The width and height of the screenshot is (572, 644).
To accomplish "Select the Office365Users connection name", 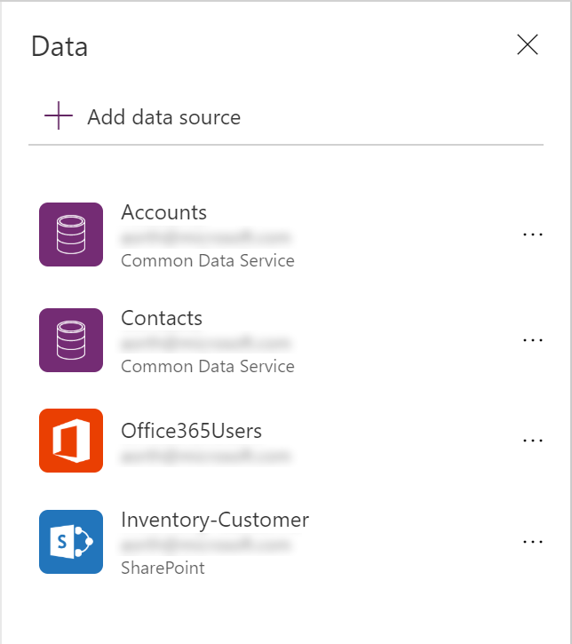I will click(191, 431).
